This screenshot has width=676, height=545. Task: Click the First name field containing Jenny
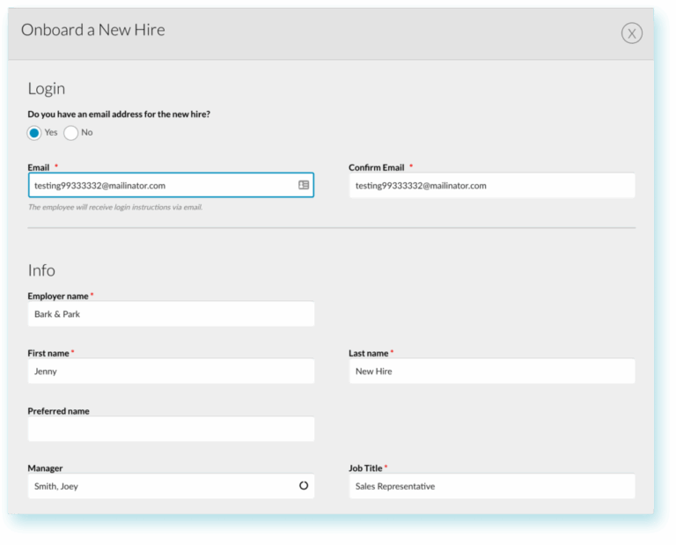click(x=171, y=372)
